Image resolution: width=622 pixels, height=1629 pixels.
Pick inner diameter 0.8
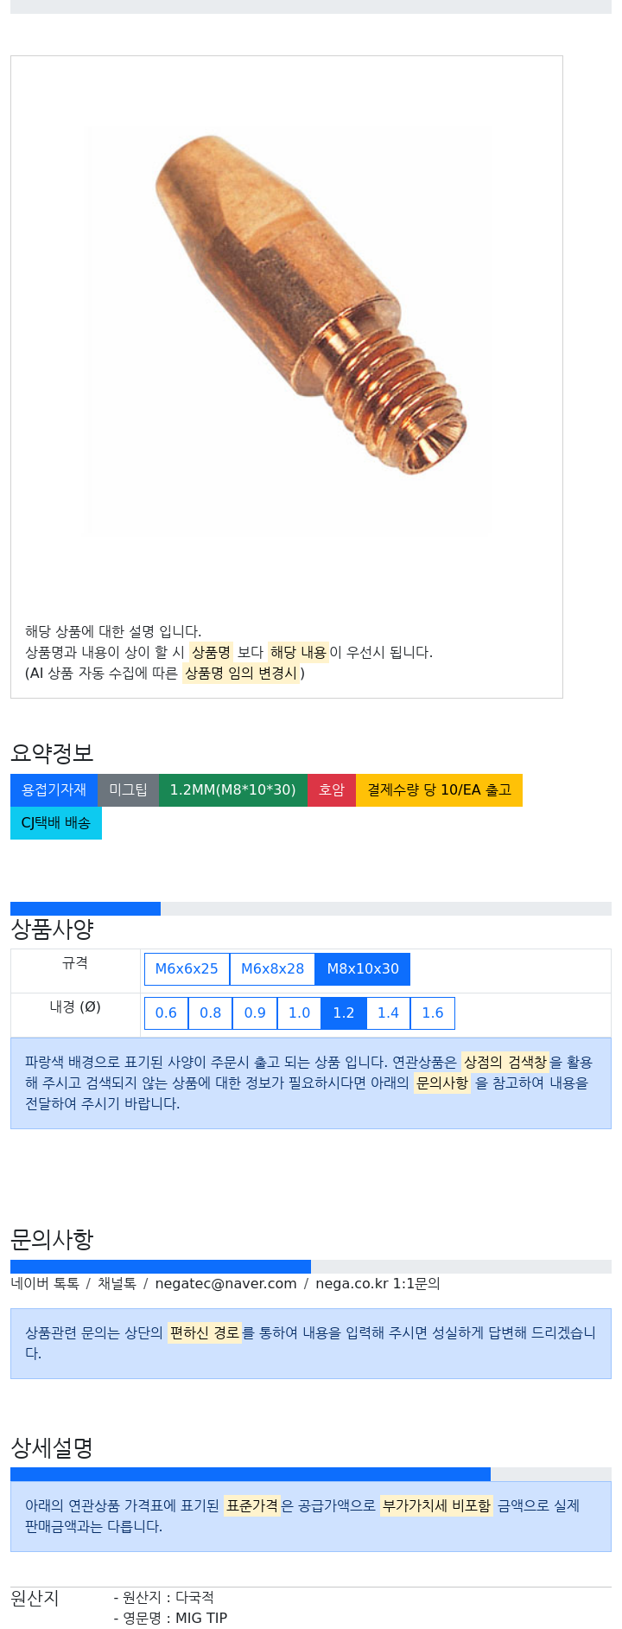(x=210, y=1013)
